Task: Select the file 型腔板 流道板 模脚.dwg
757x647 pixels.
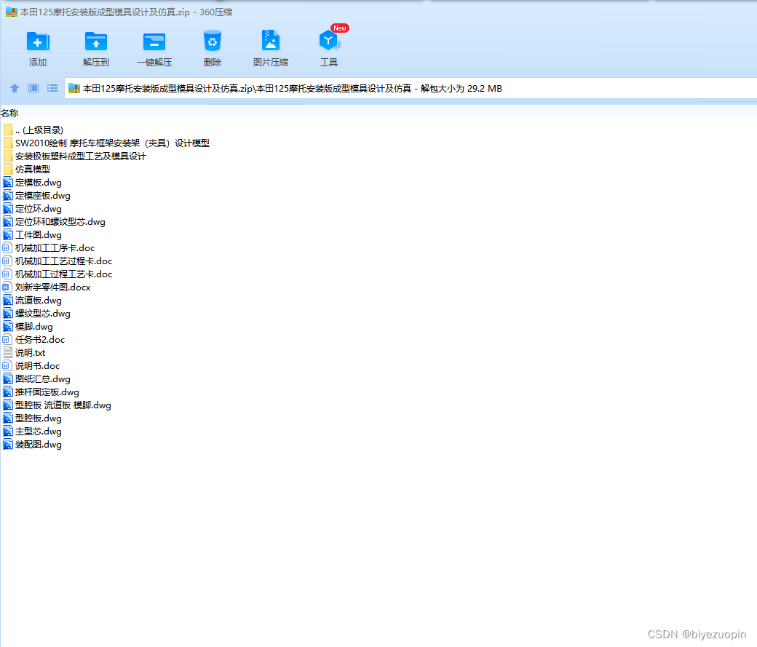Action: coord(63,405)
